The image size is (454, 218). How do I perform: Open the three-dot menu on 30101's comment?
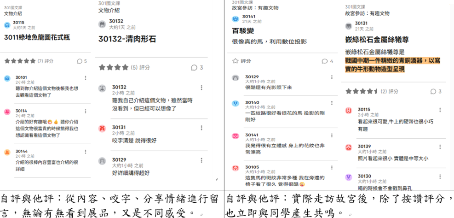pyautogui.click(x=86, y=78)
